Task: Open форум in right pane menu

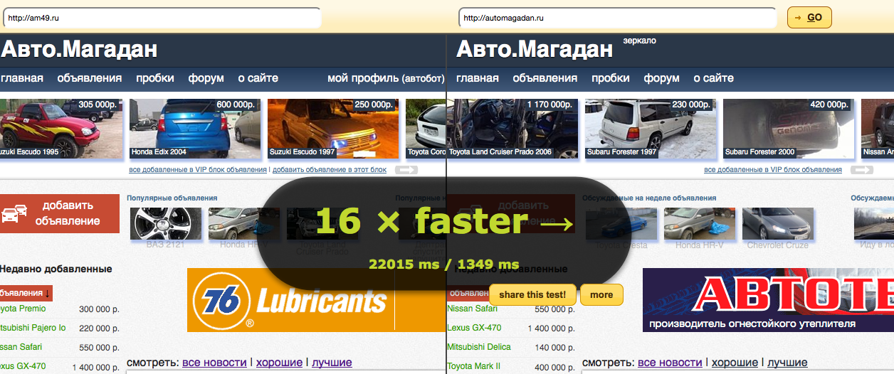Action: 662,78
